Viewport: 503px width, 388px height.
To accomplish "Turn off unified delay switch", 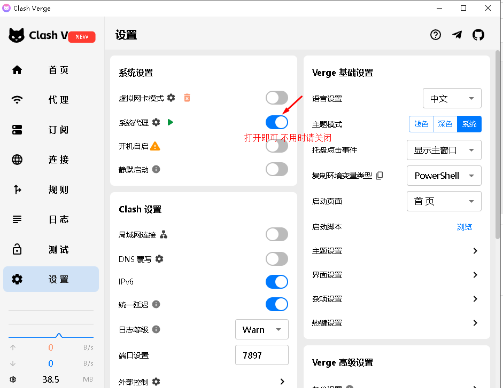I will click(276, 304).
